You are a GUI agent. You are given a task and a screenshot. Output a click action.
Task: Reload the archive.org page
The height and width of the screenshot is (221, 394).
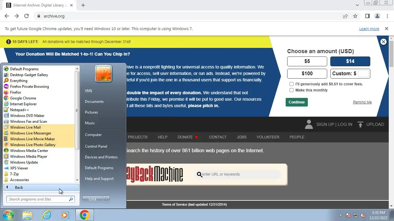pyautogui.click(x=26, y=16)
